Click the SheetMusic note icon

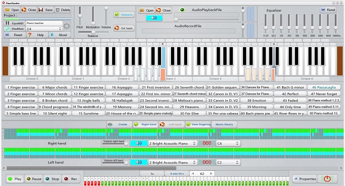click(x=8, y=29)
